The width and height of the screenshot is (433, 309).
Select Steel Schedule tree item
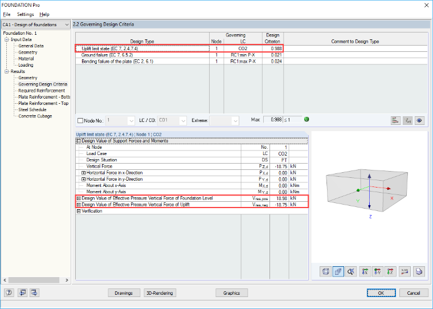32,109
